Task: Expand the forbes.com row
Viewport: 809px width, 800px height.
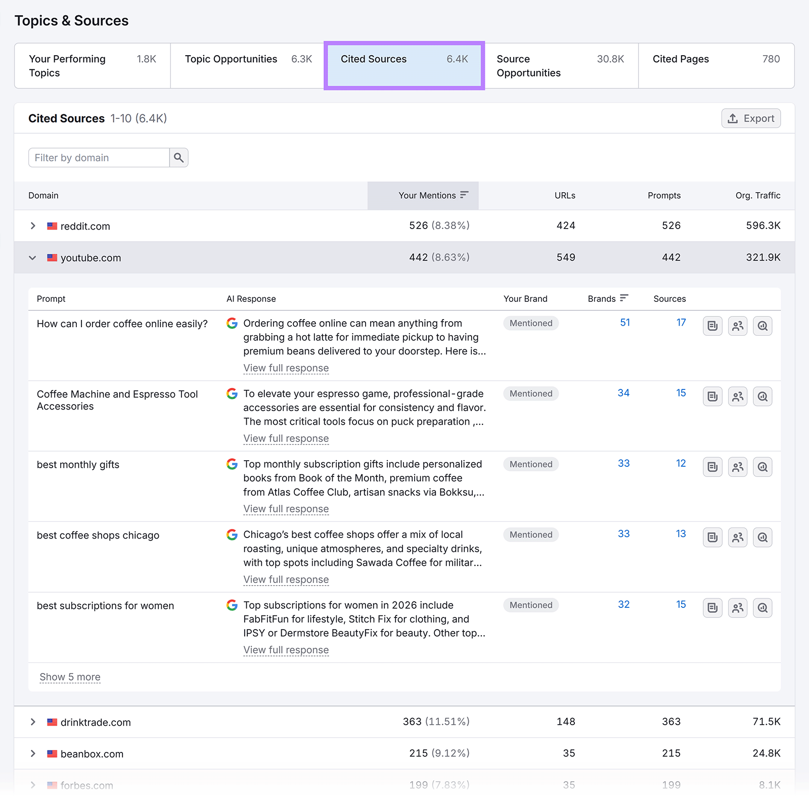Action: (33, 785)
